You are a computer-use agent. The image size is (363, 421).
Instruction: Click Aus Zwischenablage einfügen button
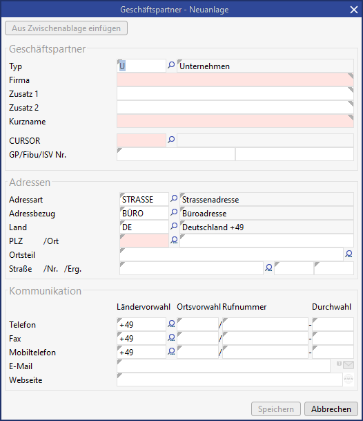[66, 28]
